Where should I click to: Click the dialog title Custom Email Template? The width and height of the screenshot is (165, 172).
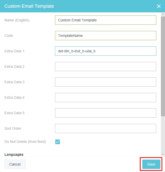click(29, 6)
